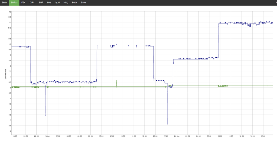The width and height of the screenshot is (277, 143).
Task: Open the QLN tab
Action: pyautogui.click(x=57, y=2)
